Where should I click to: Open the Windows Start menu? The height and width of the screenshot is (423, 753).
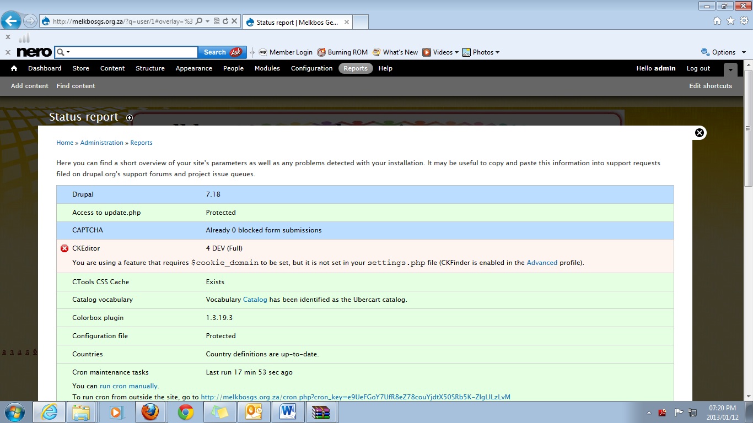(14, 412)
